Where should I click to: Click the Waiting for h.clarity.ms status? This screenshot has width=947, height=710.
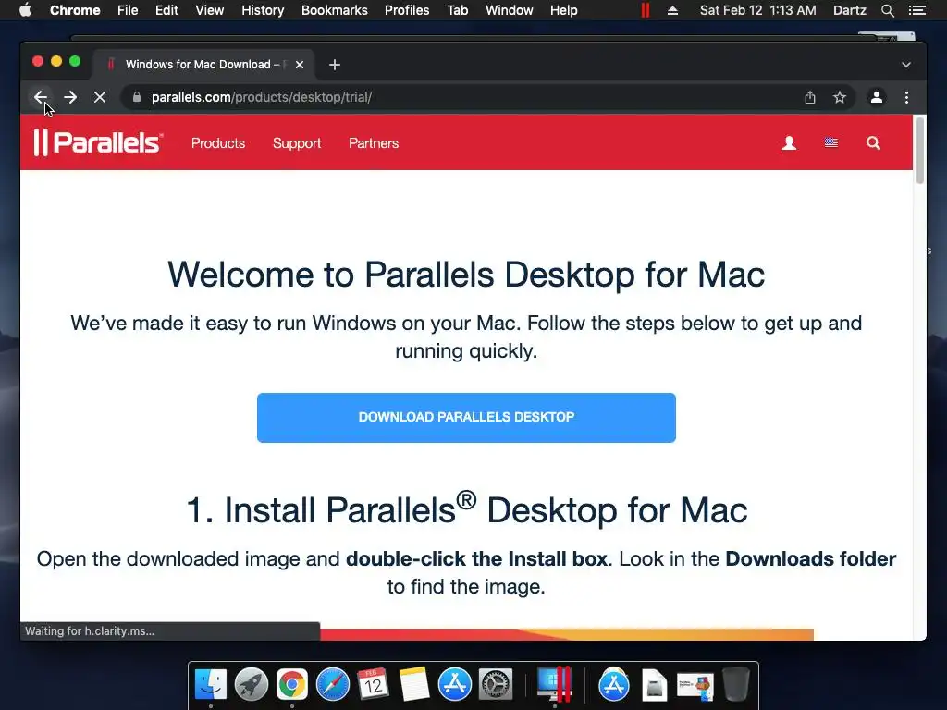[x=90, y=630]
